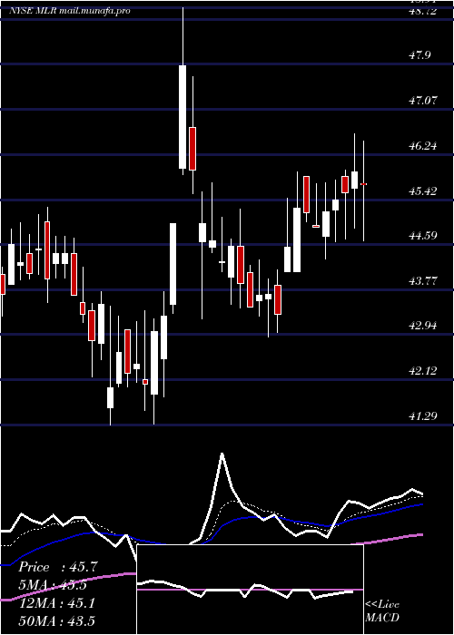The height and width of the screenshot is (635, 454).
Task: Click the '12MA : 45.1' readout
Action: coord(57,603)
